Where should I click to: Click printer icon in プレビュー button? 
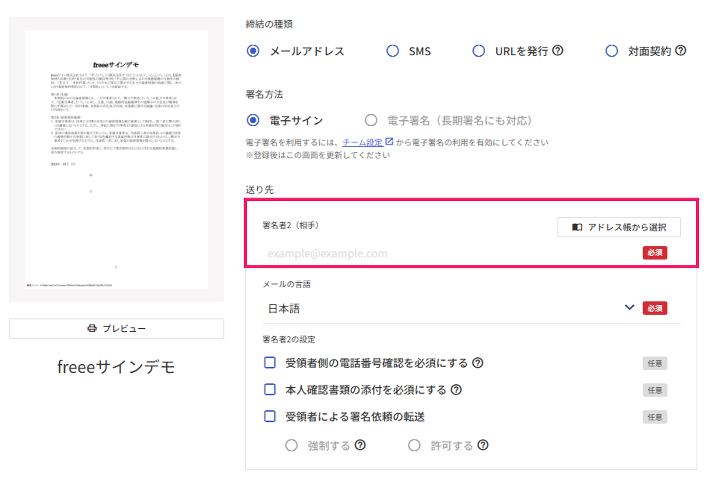coord(92,328)
